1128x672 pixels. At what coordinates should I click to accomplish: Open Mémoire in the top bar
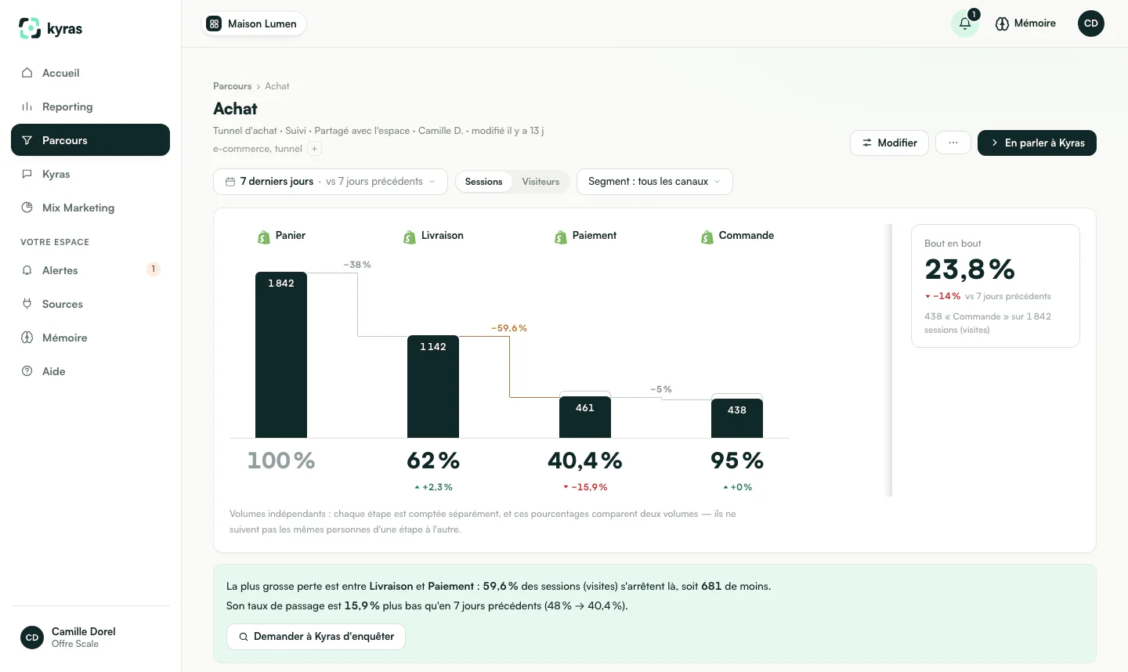[1025, 23]
